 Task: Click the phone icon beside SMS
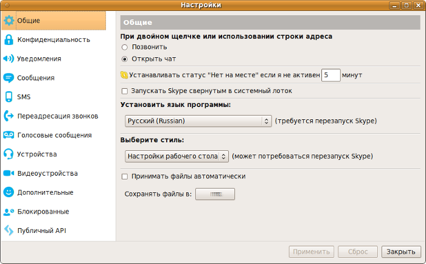tap(9, 97)
